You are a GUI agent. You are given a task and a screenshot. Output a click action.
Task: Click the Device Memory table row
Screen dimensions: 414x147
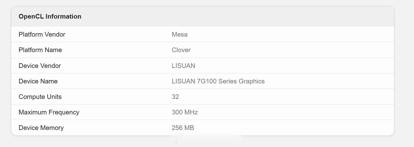[203, 128]
